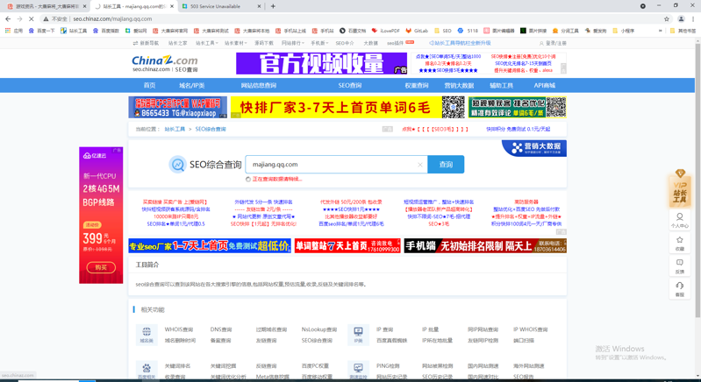Open a new browser tab
Image resolution: width=701 pixels, height=382 pixels.
[x=273, y=6]
